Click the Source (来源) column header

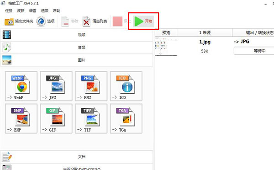205,33
